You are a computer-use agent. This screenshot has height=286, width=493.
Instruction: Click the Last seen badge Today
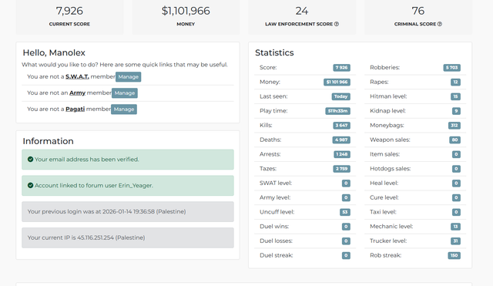pos(341,96)
